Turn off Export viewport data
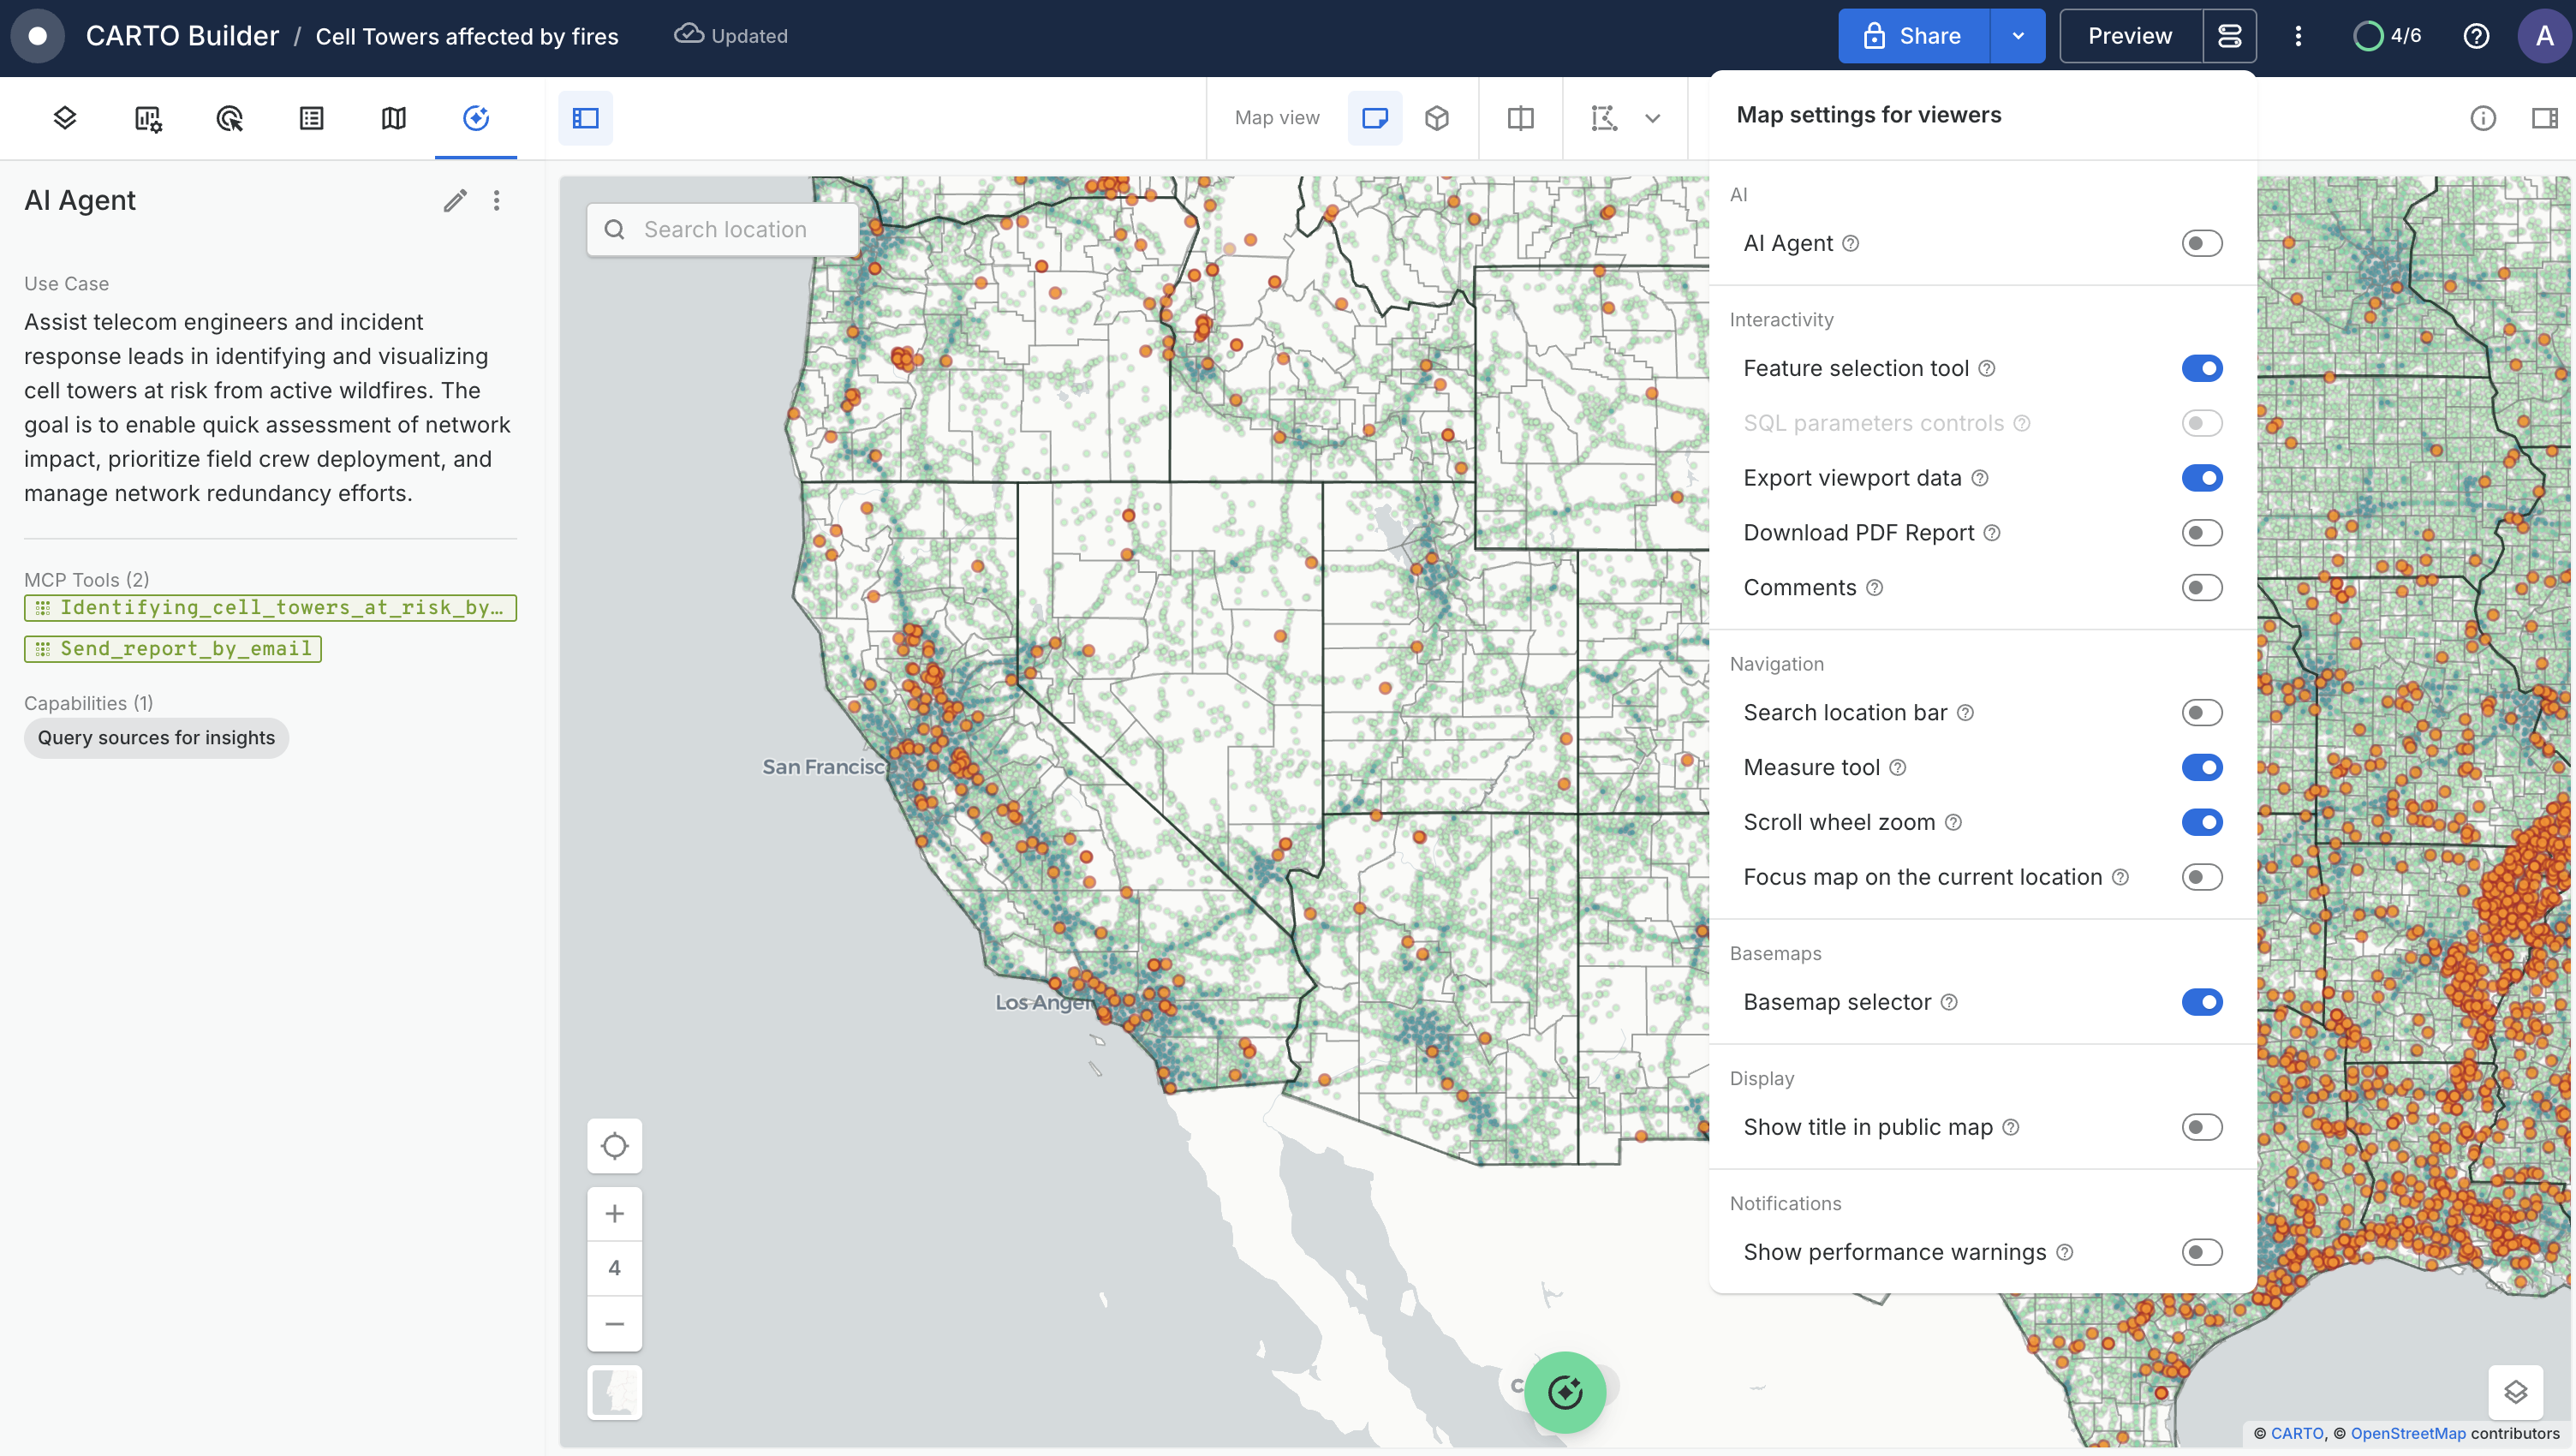Image resolution: width=2576 pixels, height=1456 pixels. tap(2201, 478)
